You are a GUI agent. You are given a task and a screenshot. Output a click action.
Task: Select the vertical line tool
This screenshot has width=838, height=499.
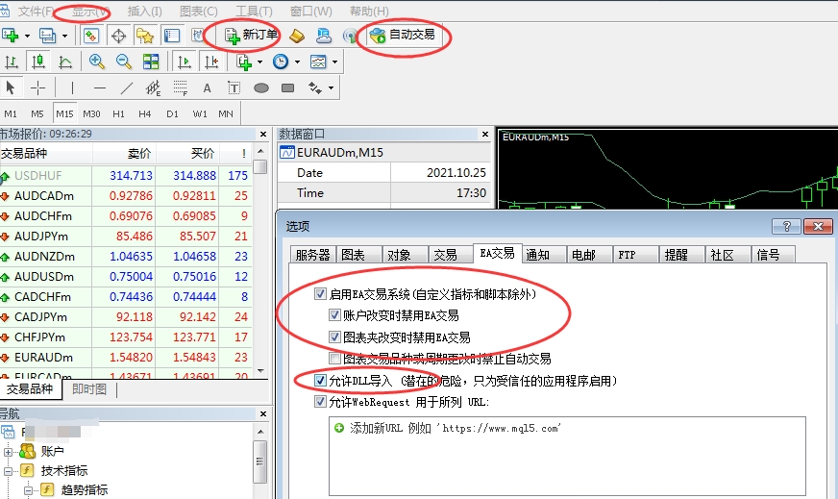coord(72,87)
